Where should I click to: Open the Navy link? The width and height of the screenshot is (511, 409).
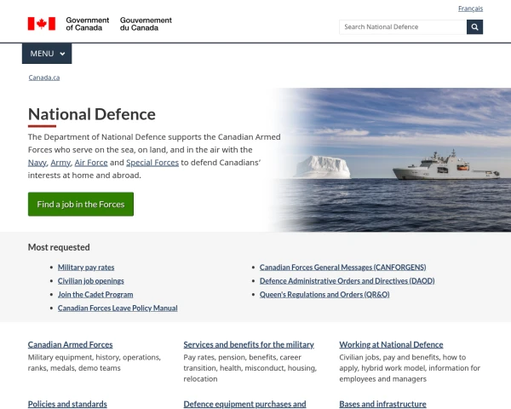tap(37, 163)
